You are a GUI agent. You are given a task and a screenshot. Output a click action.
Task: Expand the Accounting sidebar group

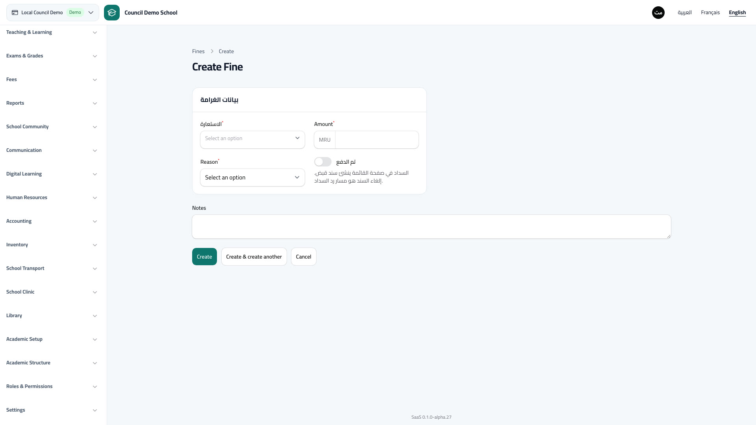point(52,221)
